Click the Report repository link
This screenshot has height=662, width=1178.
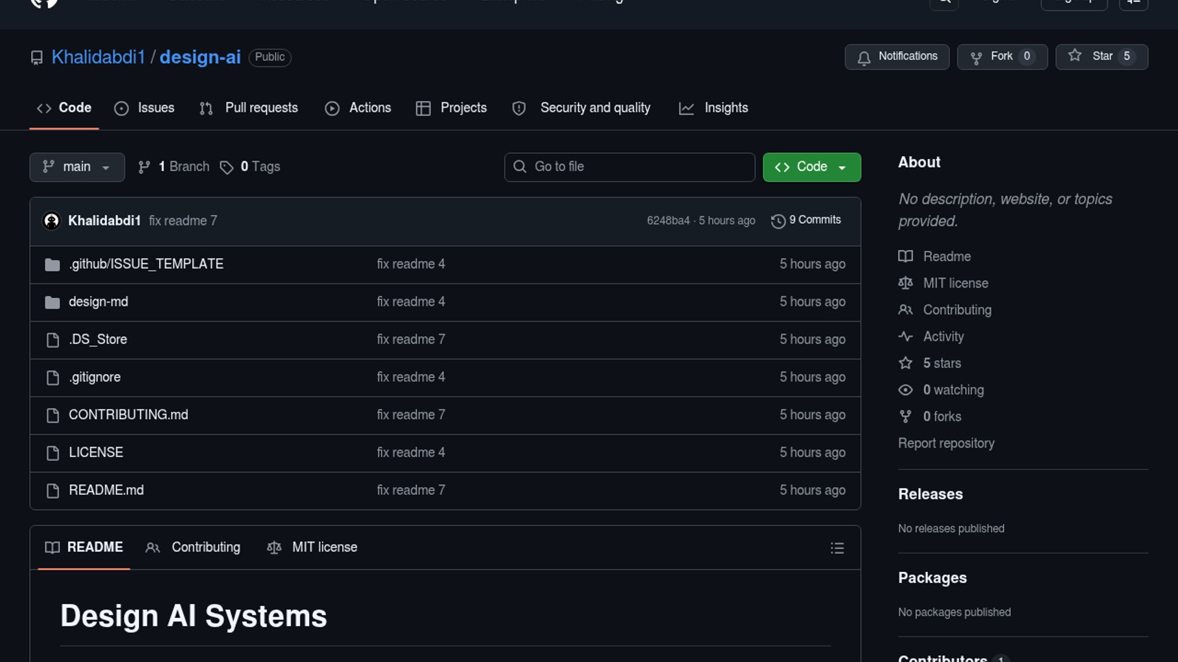(x=945, y=443)
